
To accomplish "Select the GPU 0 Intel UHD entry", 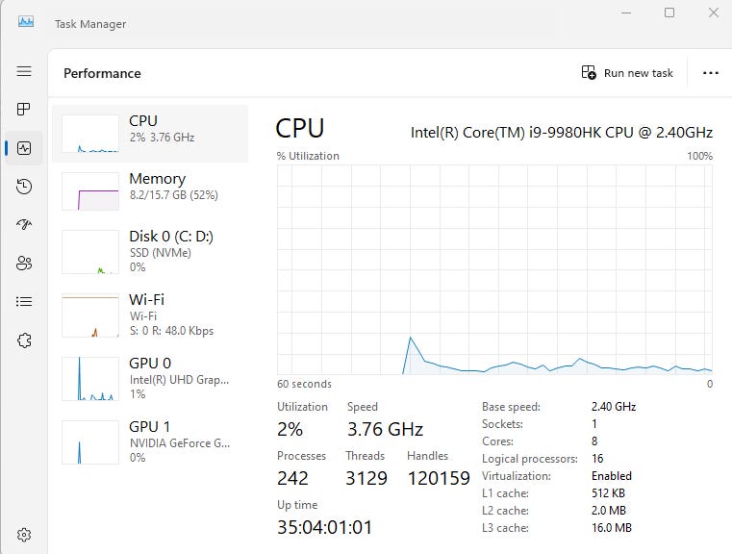I will 150,379.
